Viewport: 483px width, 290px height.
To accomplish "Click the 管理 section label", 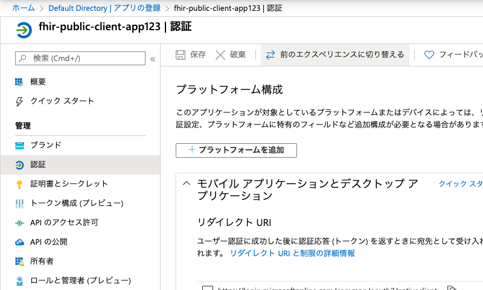I will (23, 126).
